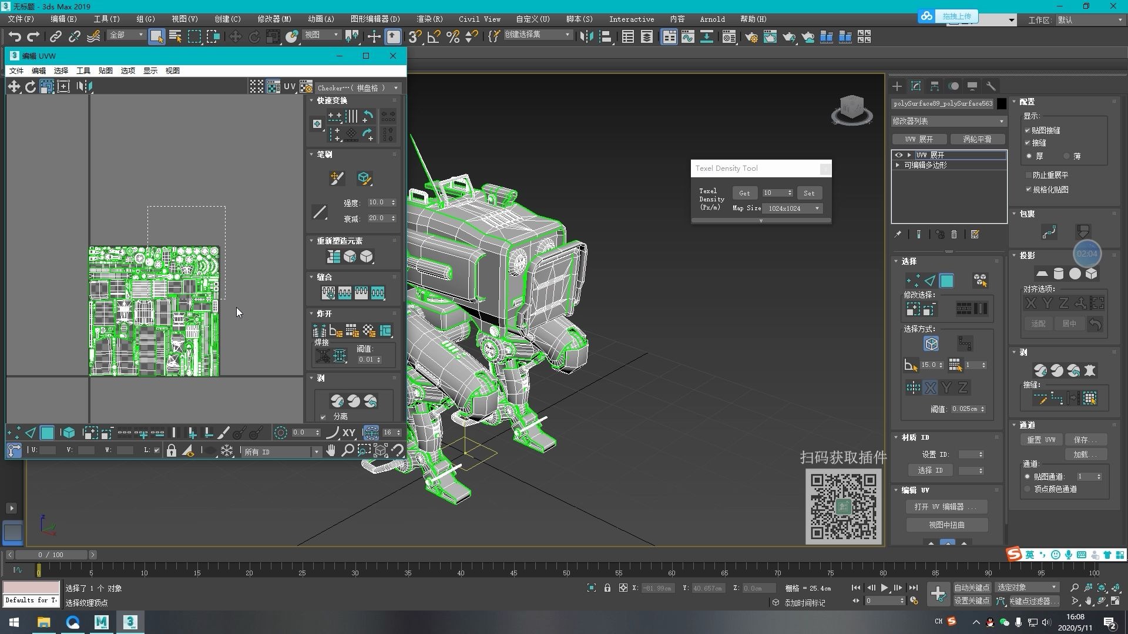Select the Select and Rotate tool
1128x634 pixels.
[254, 37]
